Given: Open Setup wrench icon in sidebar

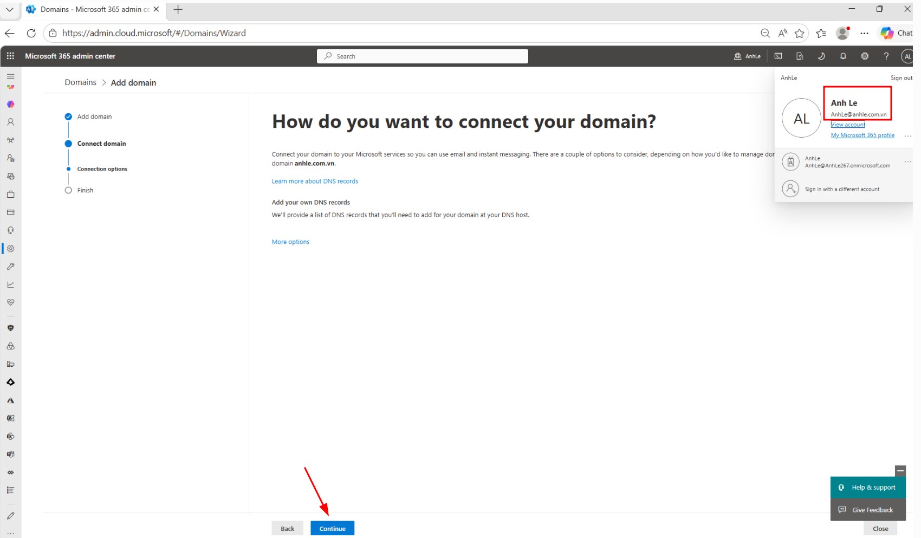Looking at the screenshot, I should (10, 267).
